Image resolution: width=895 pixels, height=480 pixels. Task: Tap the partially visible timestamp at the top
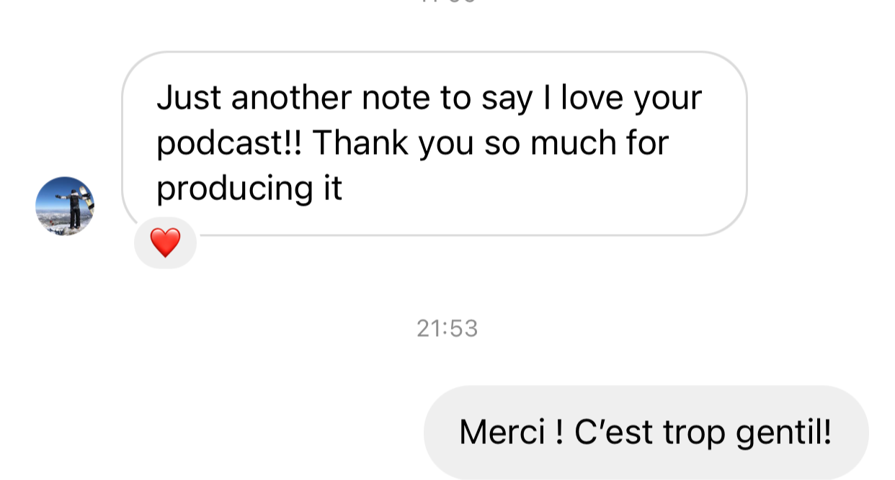(x=447, y=4)
